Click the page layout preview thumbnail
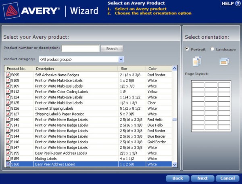Image resolution: width=242 pixels, height=184 pixels. point(211,106)
